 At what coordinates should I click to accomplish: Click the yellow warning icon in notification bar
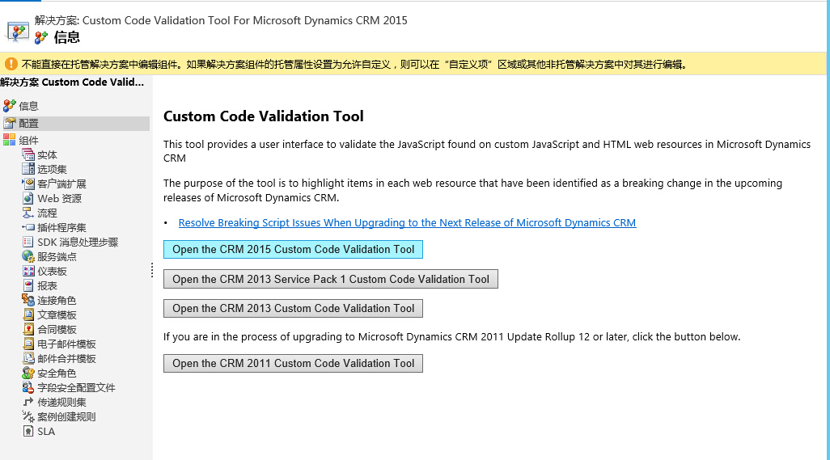click(x=11, y=64)
